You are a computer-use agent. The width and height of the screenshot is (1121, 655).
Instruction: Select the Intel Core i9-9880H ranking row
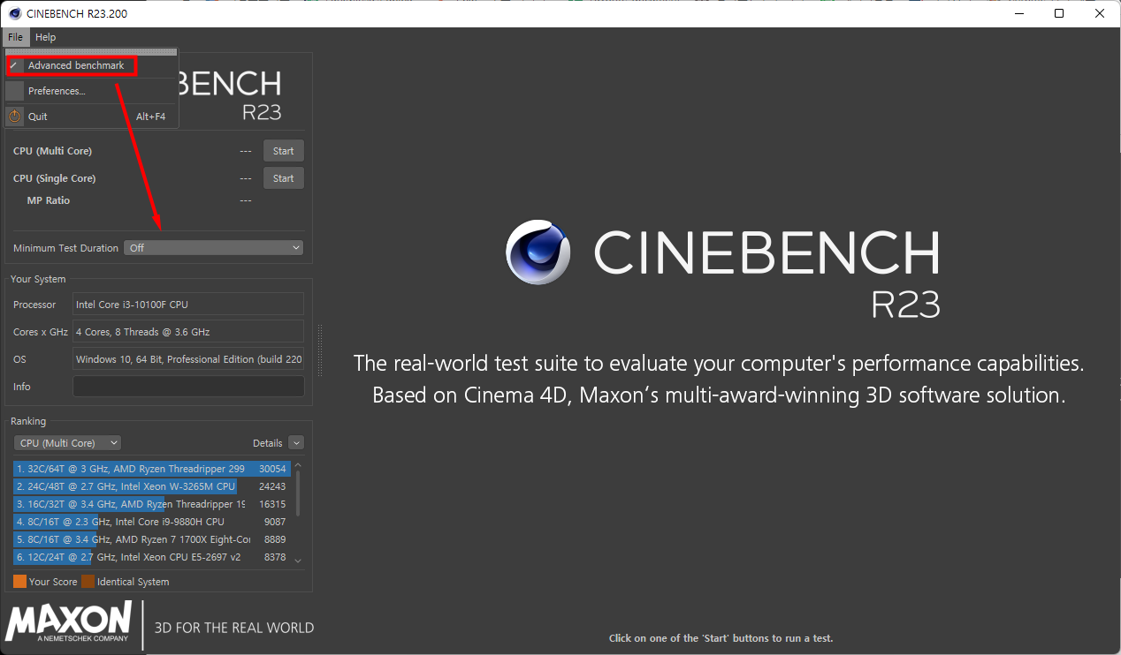point(152,522)
